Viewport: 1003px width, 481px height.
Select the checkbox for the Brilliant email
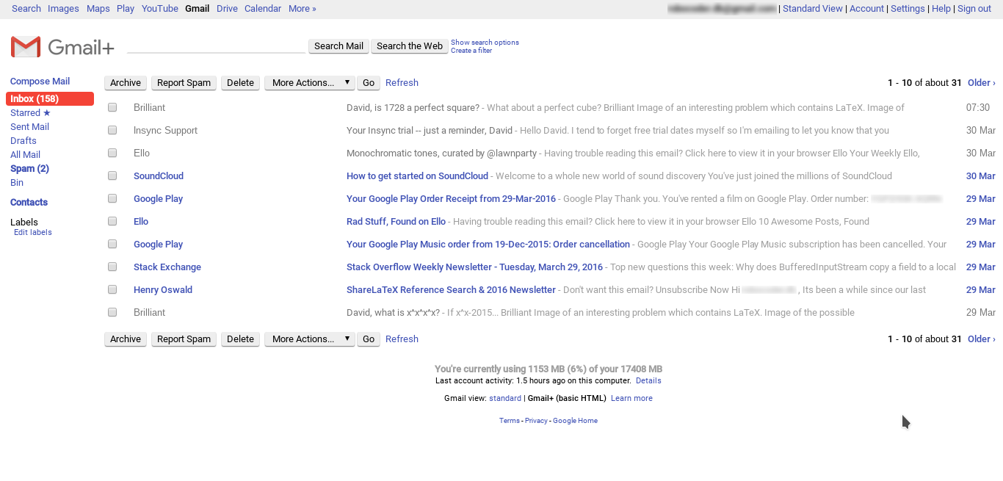point(112,107)
